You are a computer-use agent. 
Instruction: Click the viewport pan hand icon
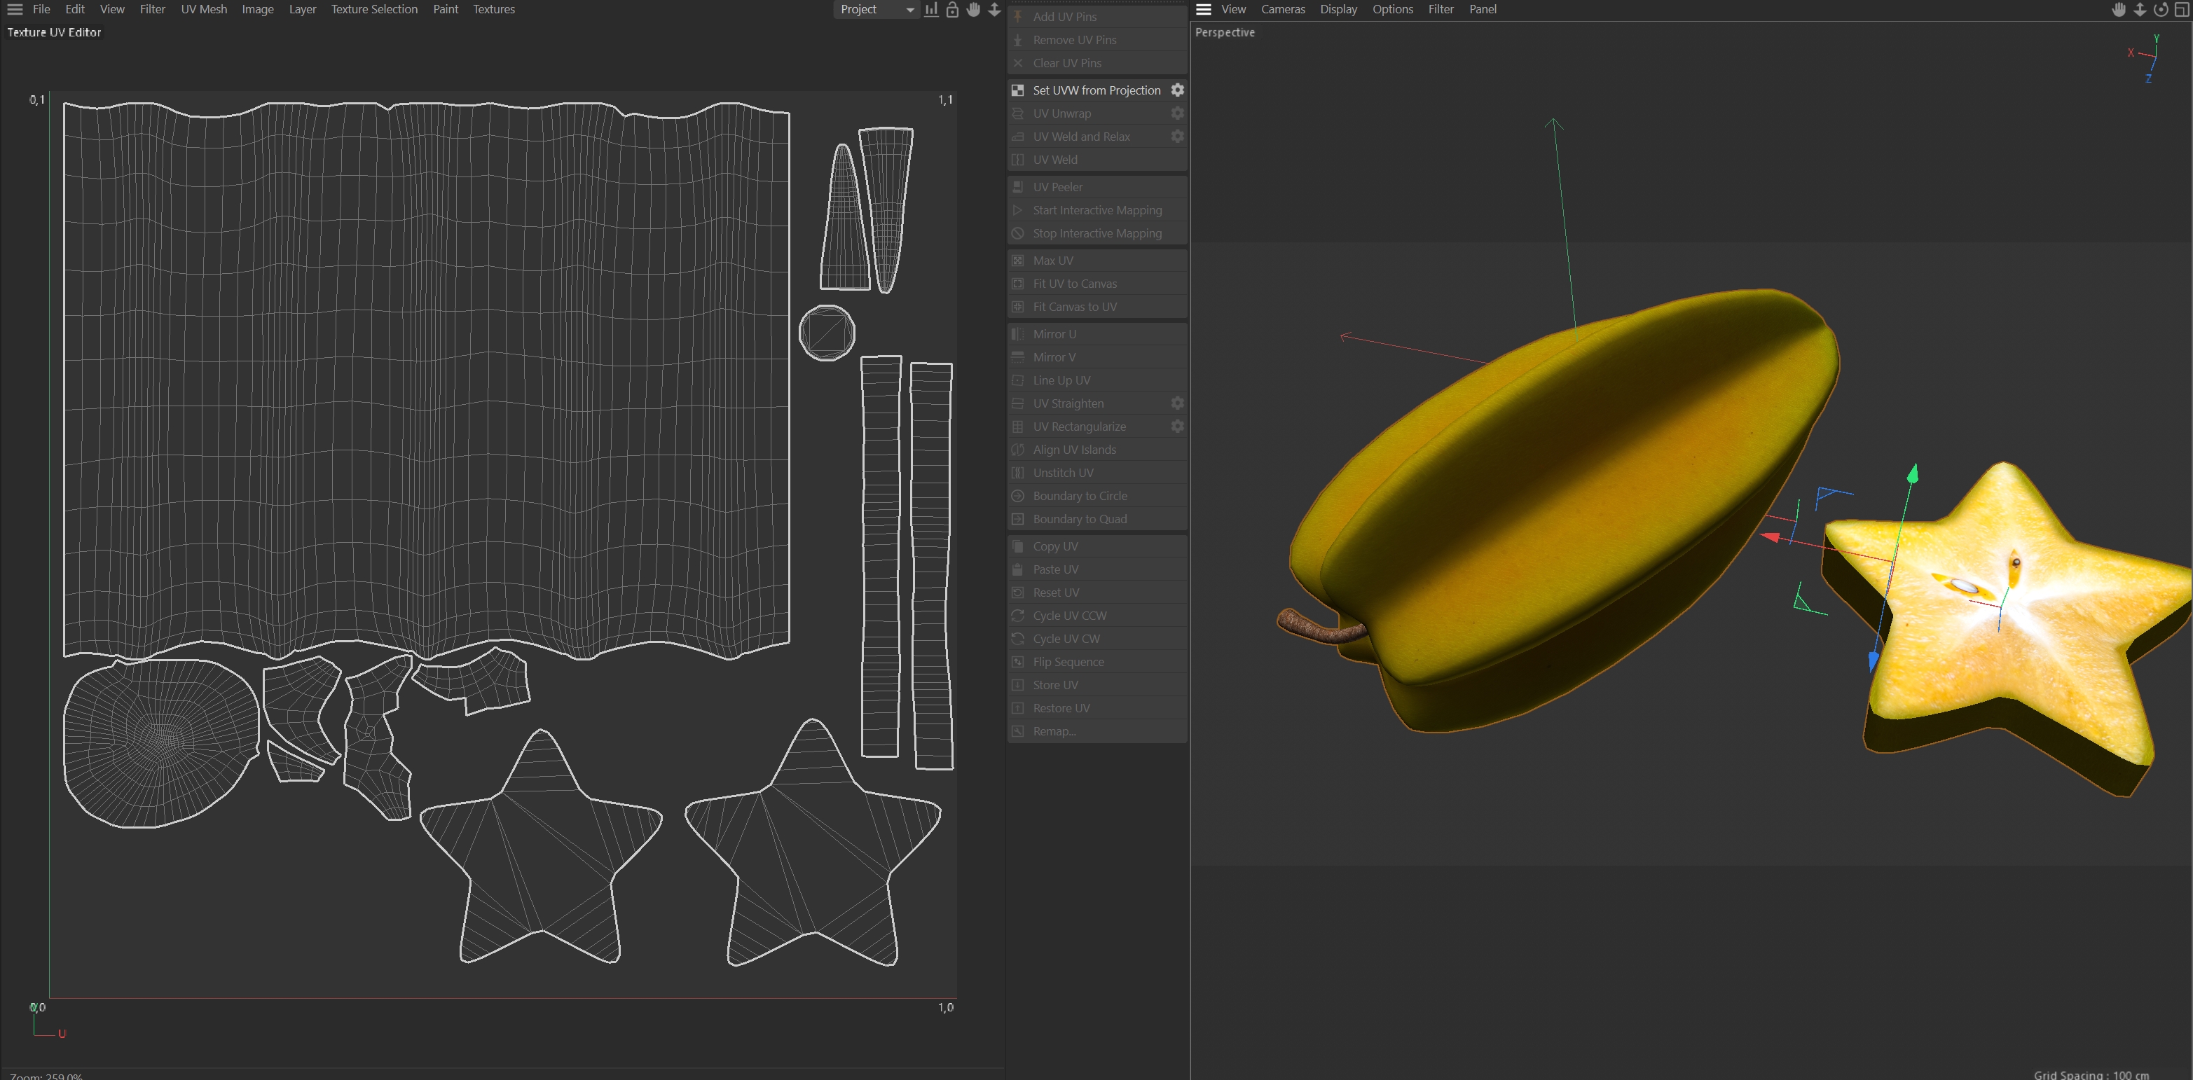pos(2119,9)
